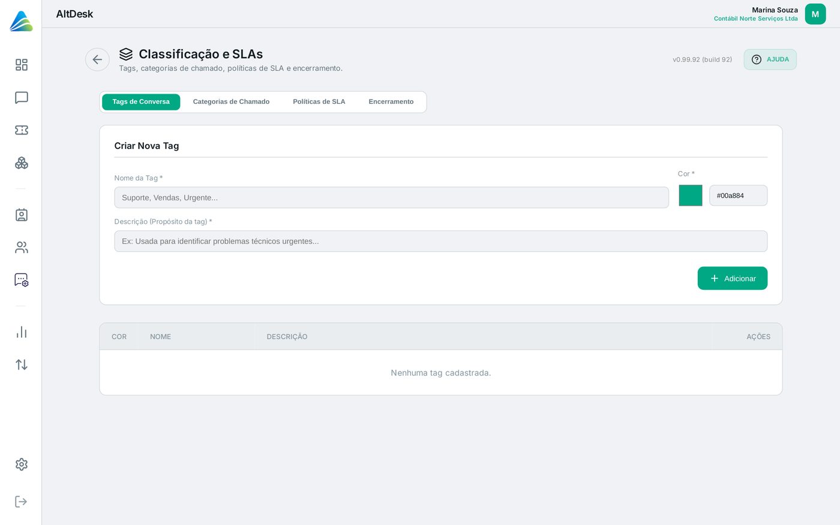
Task: Open the Encerramento tab
Action: (x=391, y=102)
